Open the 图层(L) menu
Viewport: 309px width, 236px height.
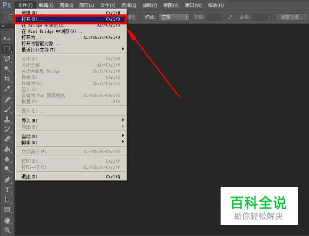coord(87,5)
